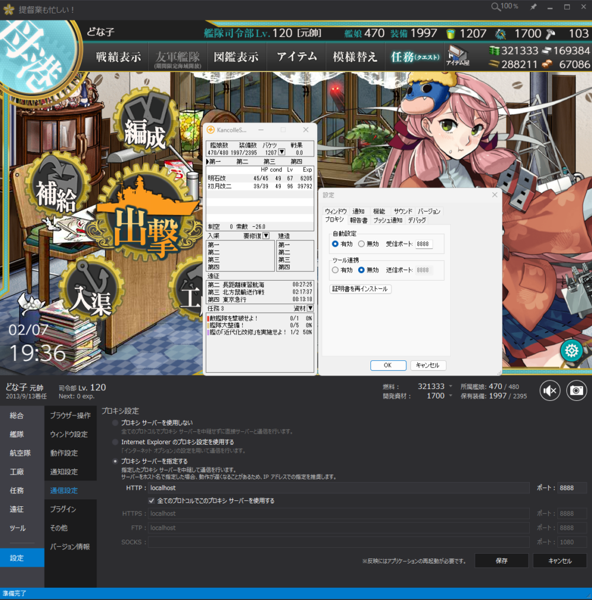Select 無効 under 自動設定
The image size is (592, 600).
[x=362, y=244]
